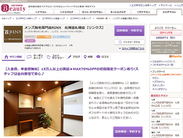
Task: Click the メンズにもオススメ tag
Action: (61, 37)
